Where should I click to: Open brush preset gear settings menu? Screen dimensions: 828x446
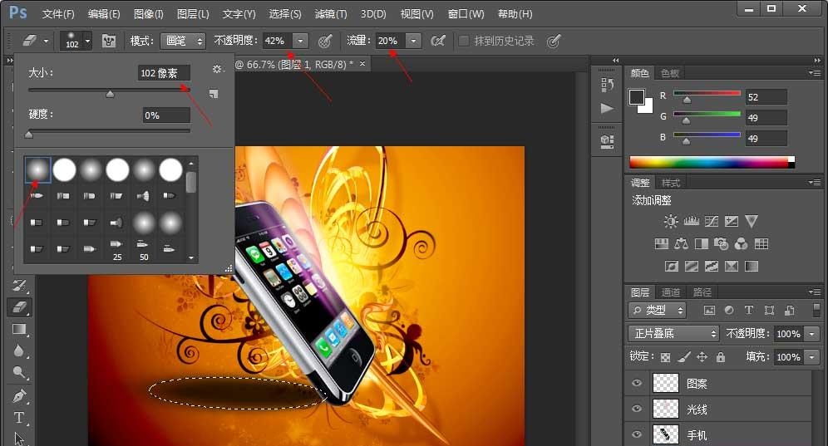(218, 70)
